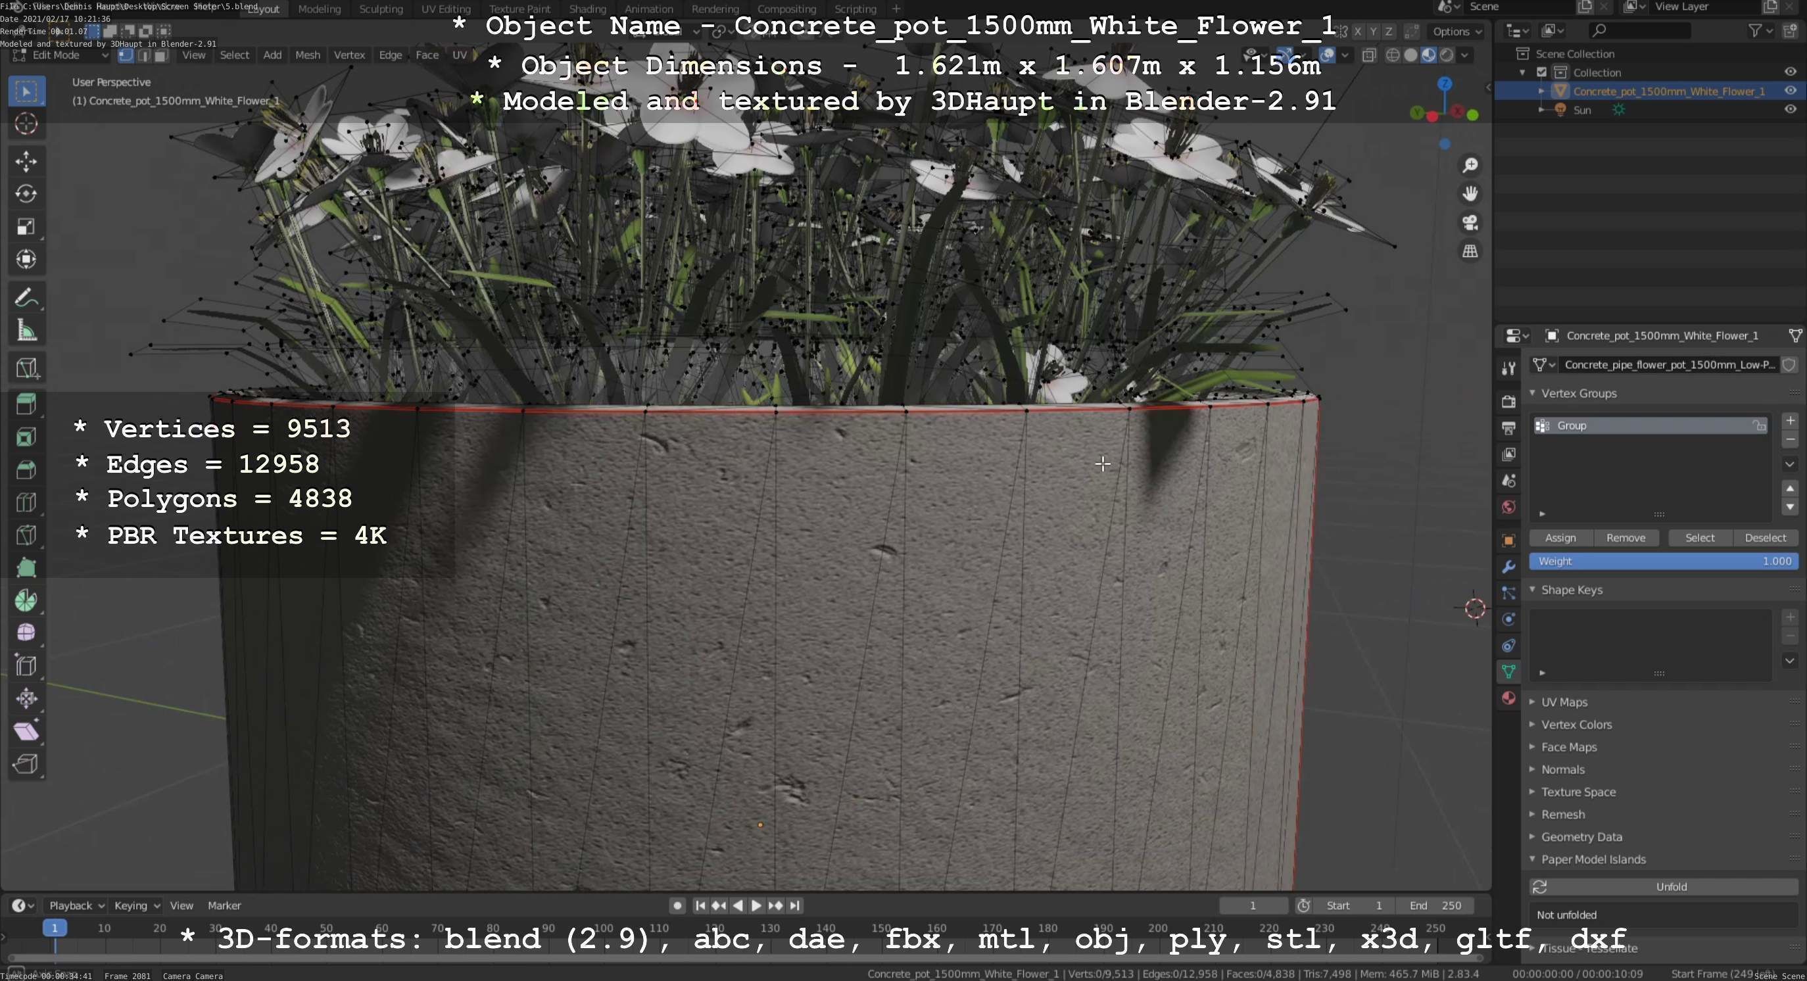Enable face select mode
The image size is (1807, 981).
(161, 55)
